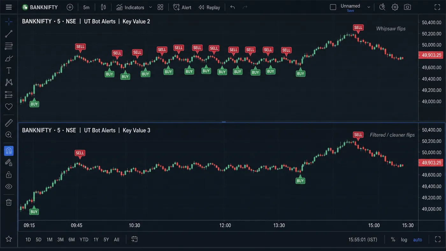This screenshot has width=446, height=251.
Task: Open the hamburger main menu
Action: (9, 7)
